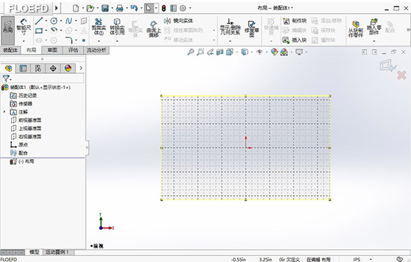Select 上视基准面 in the feature tree
This screenshot has height=262, width=411.
click(26, 128)
